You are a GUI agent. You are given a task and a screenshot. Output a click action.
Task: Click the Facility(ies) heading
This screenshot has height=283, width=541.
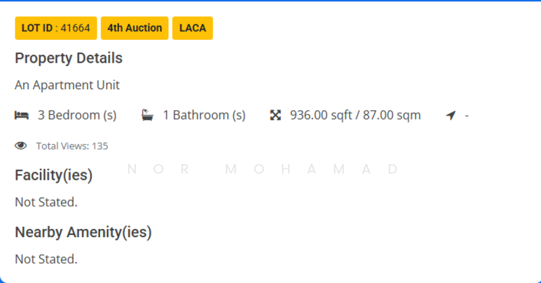tap(53, 176)
